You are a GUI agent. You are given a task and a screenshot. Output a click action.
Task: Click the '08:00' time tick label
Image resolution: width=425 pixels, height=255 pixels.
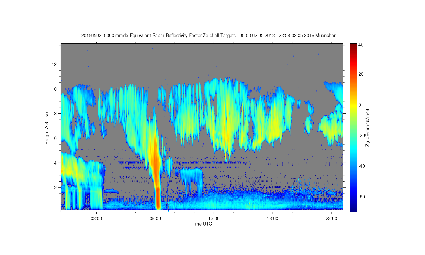155,219
